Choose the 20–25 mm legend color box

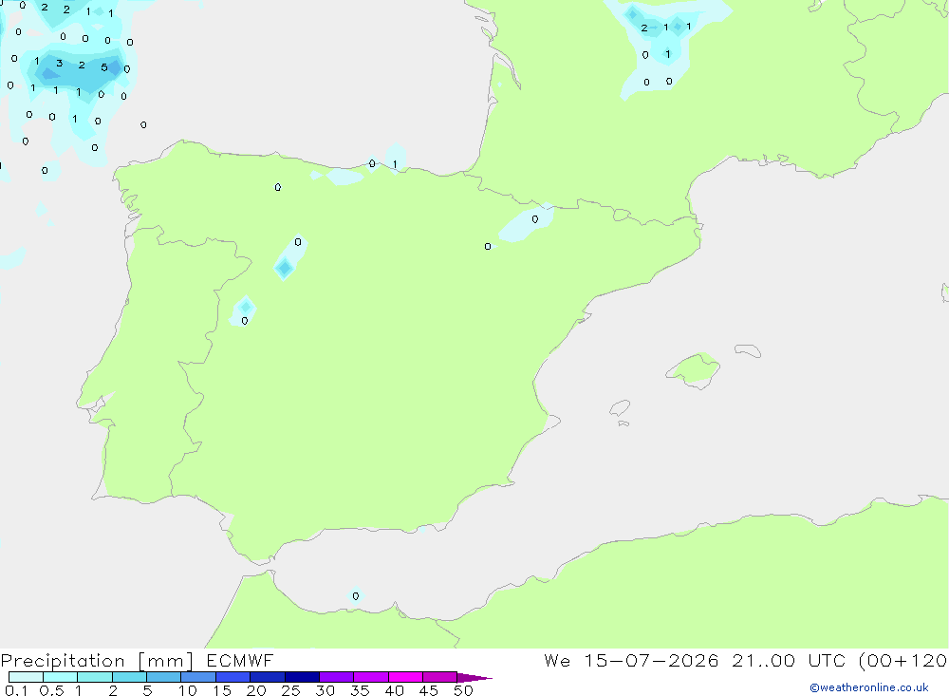coord(268,677)
